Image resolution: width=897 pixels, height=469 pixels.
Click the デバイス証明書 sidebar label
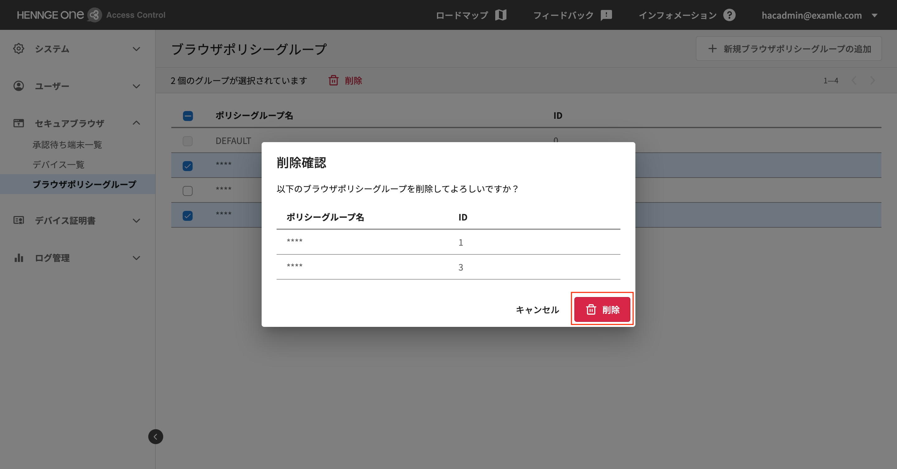(x=65, y=221)
